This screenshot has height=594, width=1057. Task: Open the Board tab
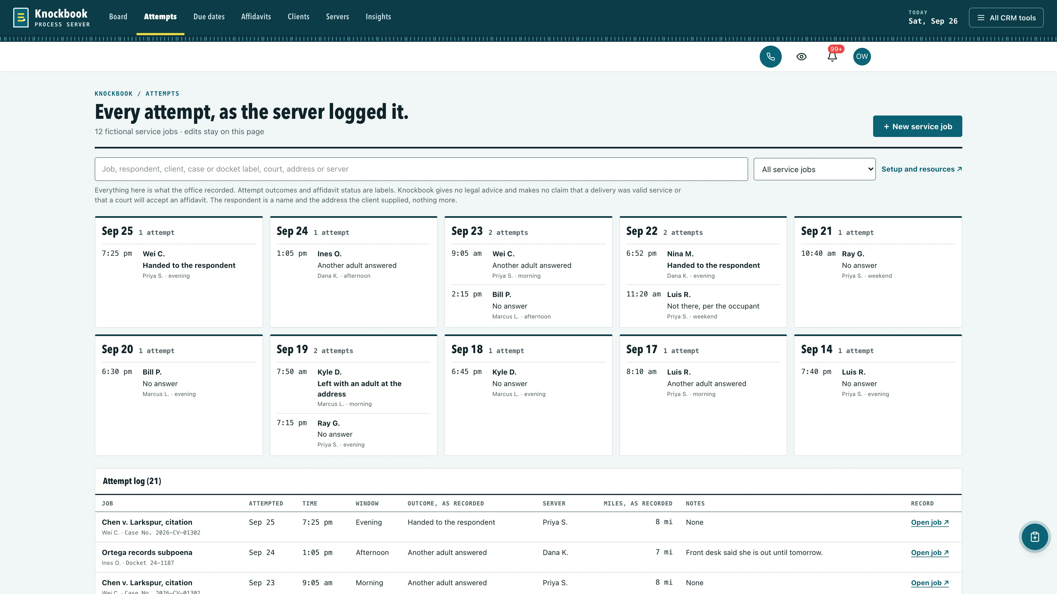tap(118, 17)
